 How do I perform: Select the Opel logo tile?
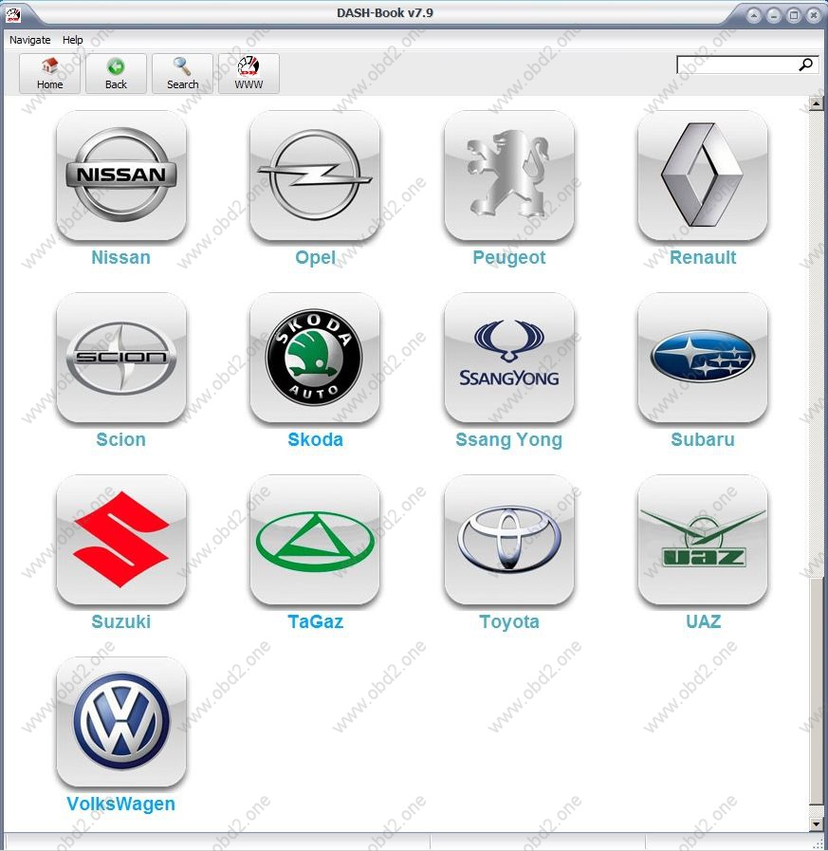click(x=315, y=176)
